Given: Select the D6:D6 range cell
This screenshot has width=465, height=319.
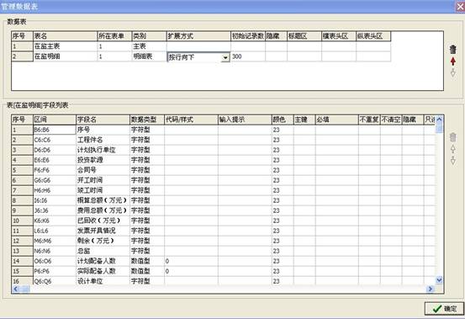Looking at the screenshot, I should (x=55, y=150).
